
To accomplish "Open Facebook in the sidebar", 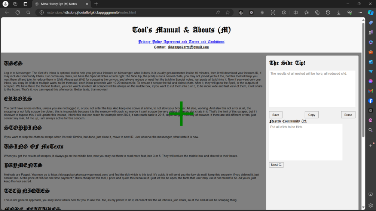I will coord(370,101).
